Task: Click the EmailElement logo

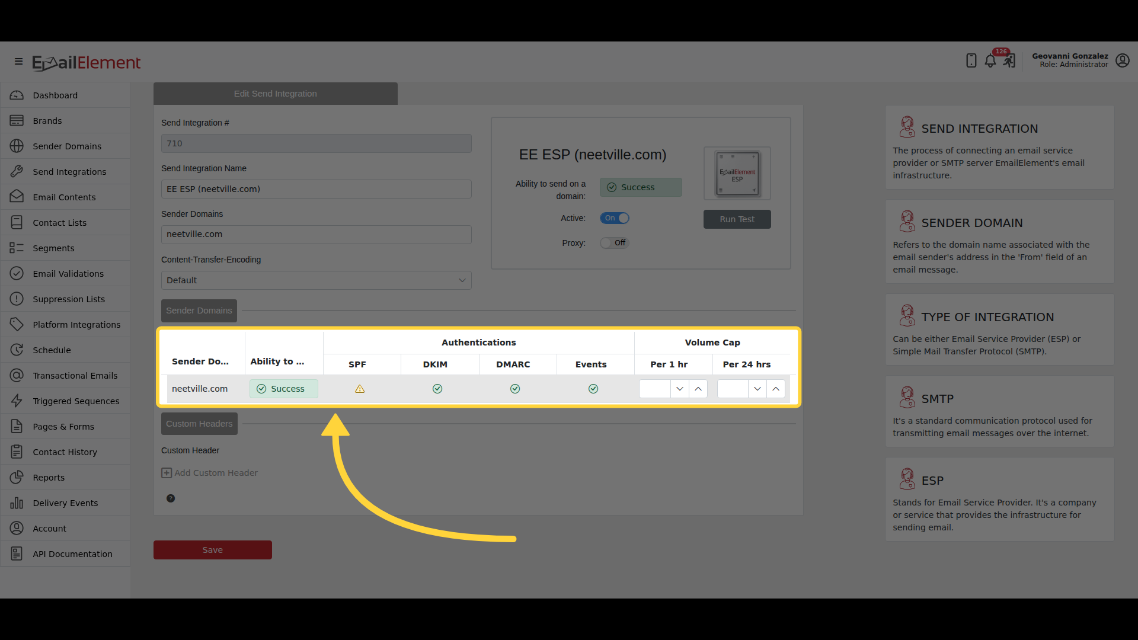Action: click(87, 63)
